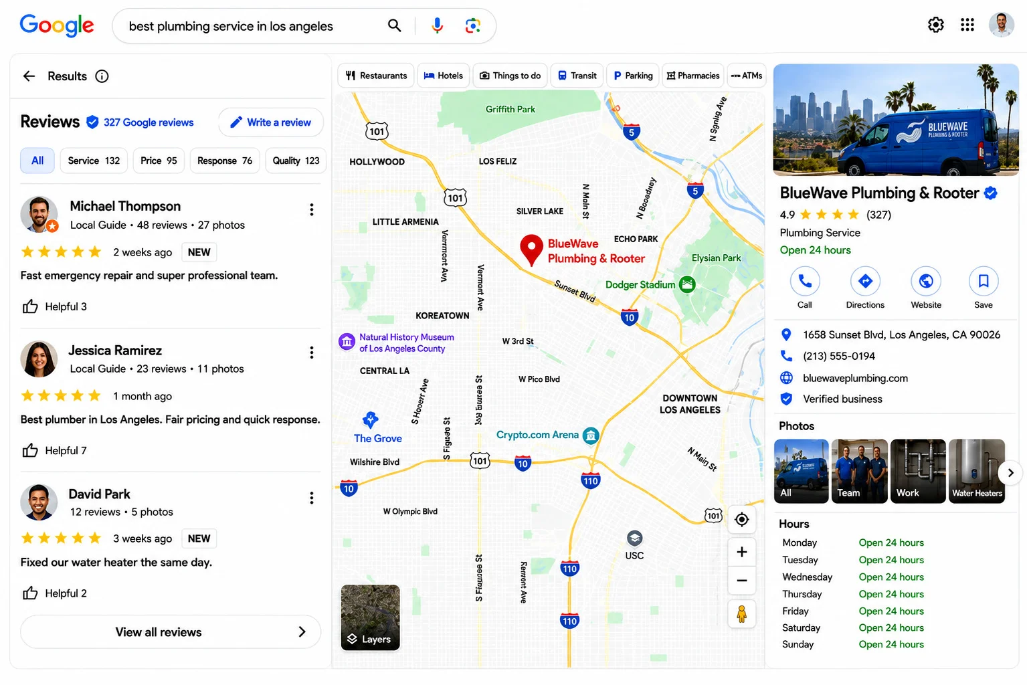Viewport: 1027px width, 685px height.
Task: Click the 'Open 24 hours' status under Plumbing Service
Action: 815,250
